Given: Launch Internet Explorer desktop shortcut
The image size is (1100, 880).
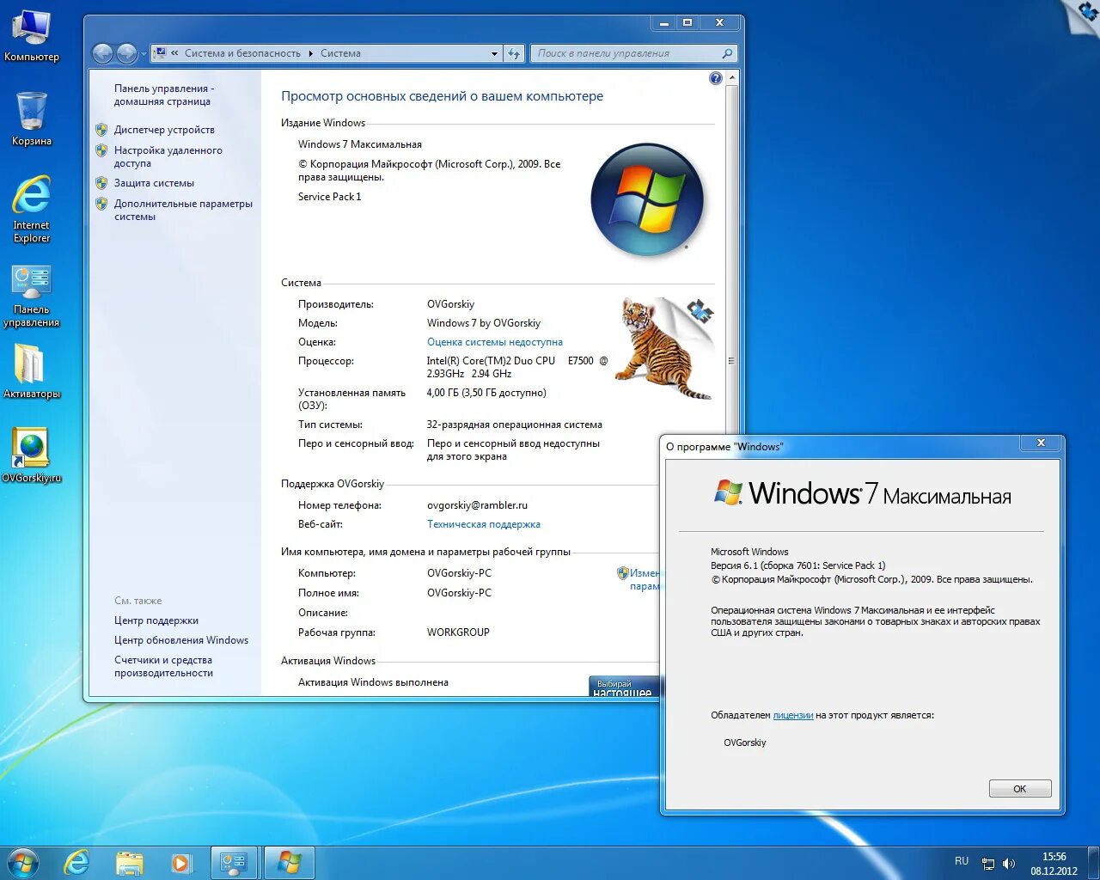Looking at the screenshot, I should coord(32,209).
